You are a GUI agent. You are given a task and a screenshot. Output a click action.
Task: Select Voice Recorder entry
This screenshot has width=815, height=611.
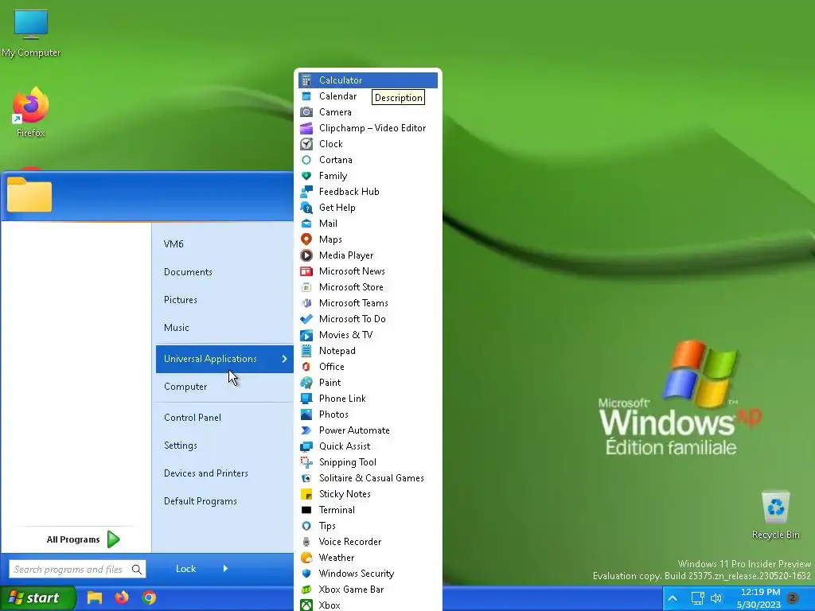tap(368, 542)
